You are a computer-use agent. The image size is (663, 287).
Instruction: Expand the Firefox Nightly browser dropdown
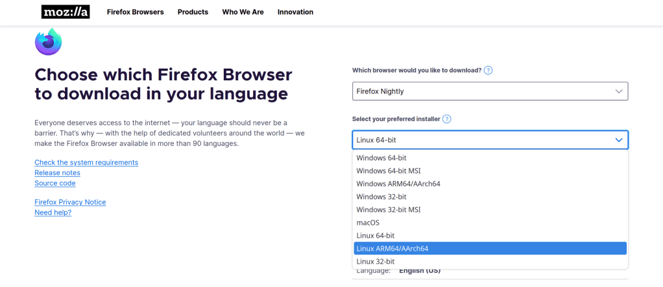click(490, 91)
